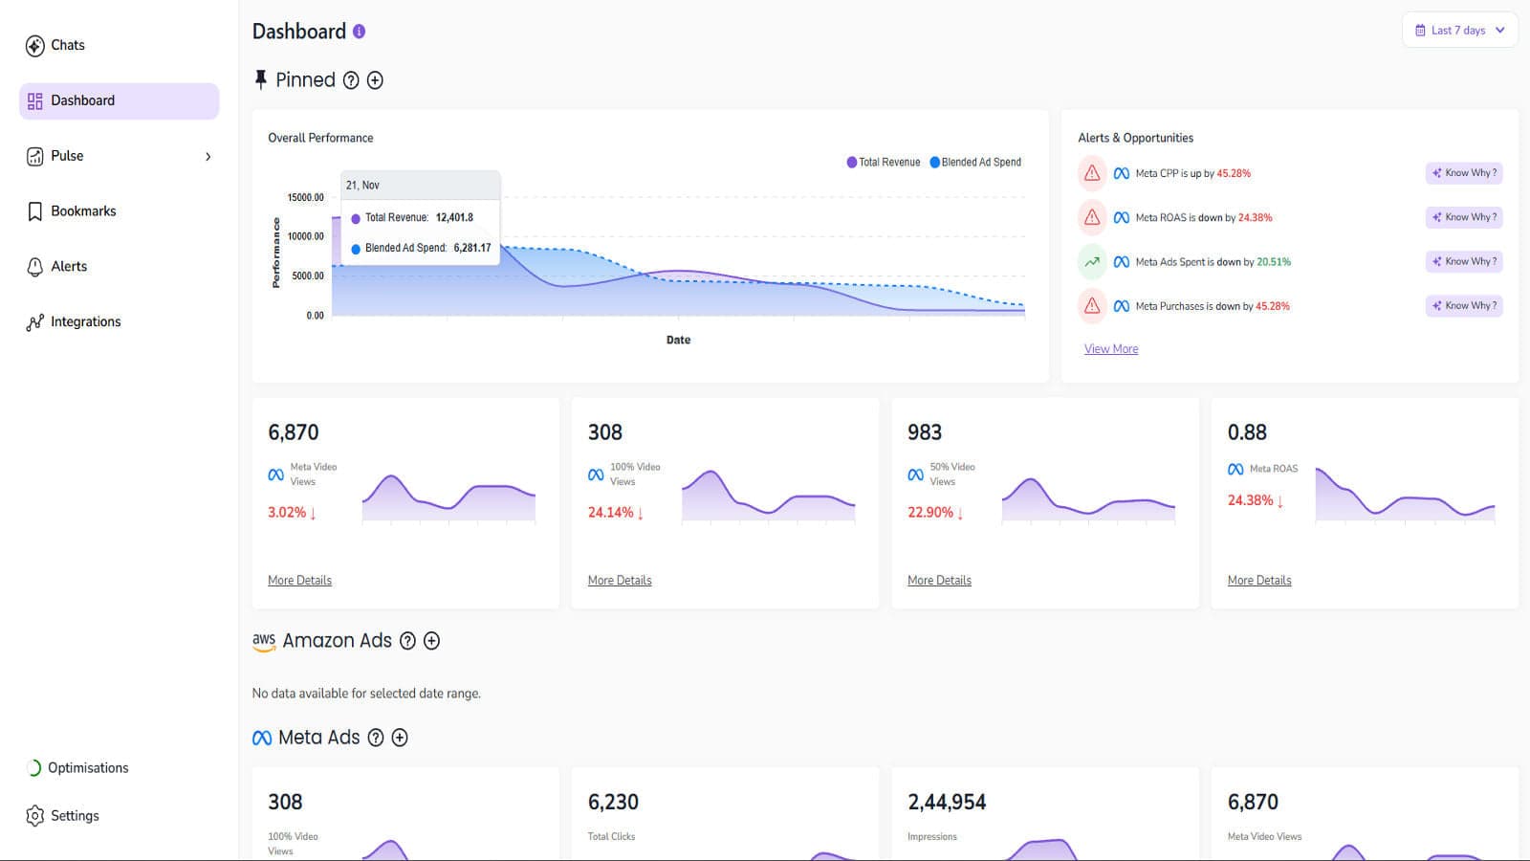Click 'No data available for selected date range.'
The width and height of the screenshot is (1530, 861).
[x=366, y=694]
